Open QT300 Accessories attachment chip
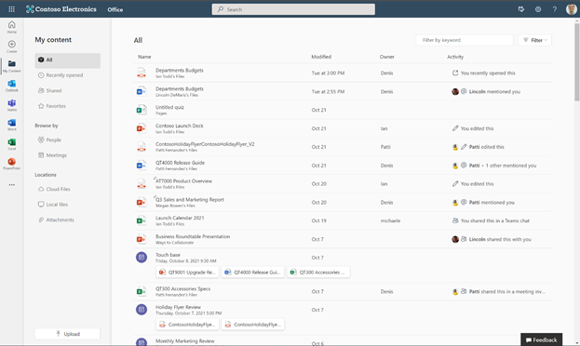This screenshot has height=346, width=580. click(x=318, y=273)
